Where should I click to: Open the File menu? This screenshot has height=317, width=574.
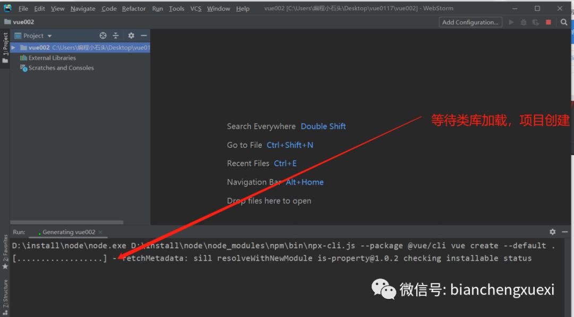(23, 9)
